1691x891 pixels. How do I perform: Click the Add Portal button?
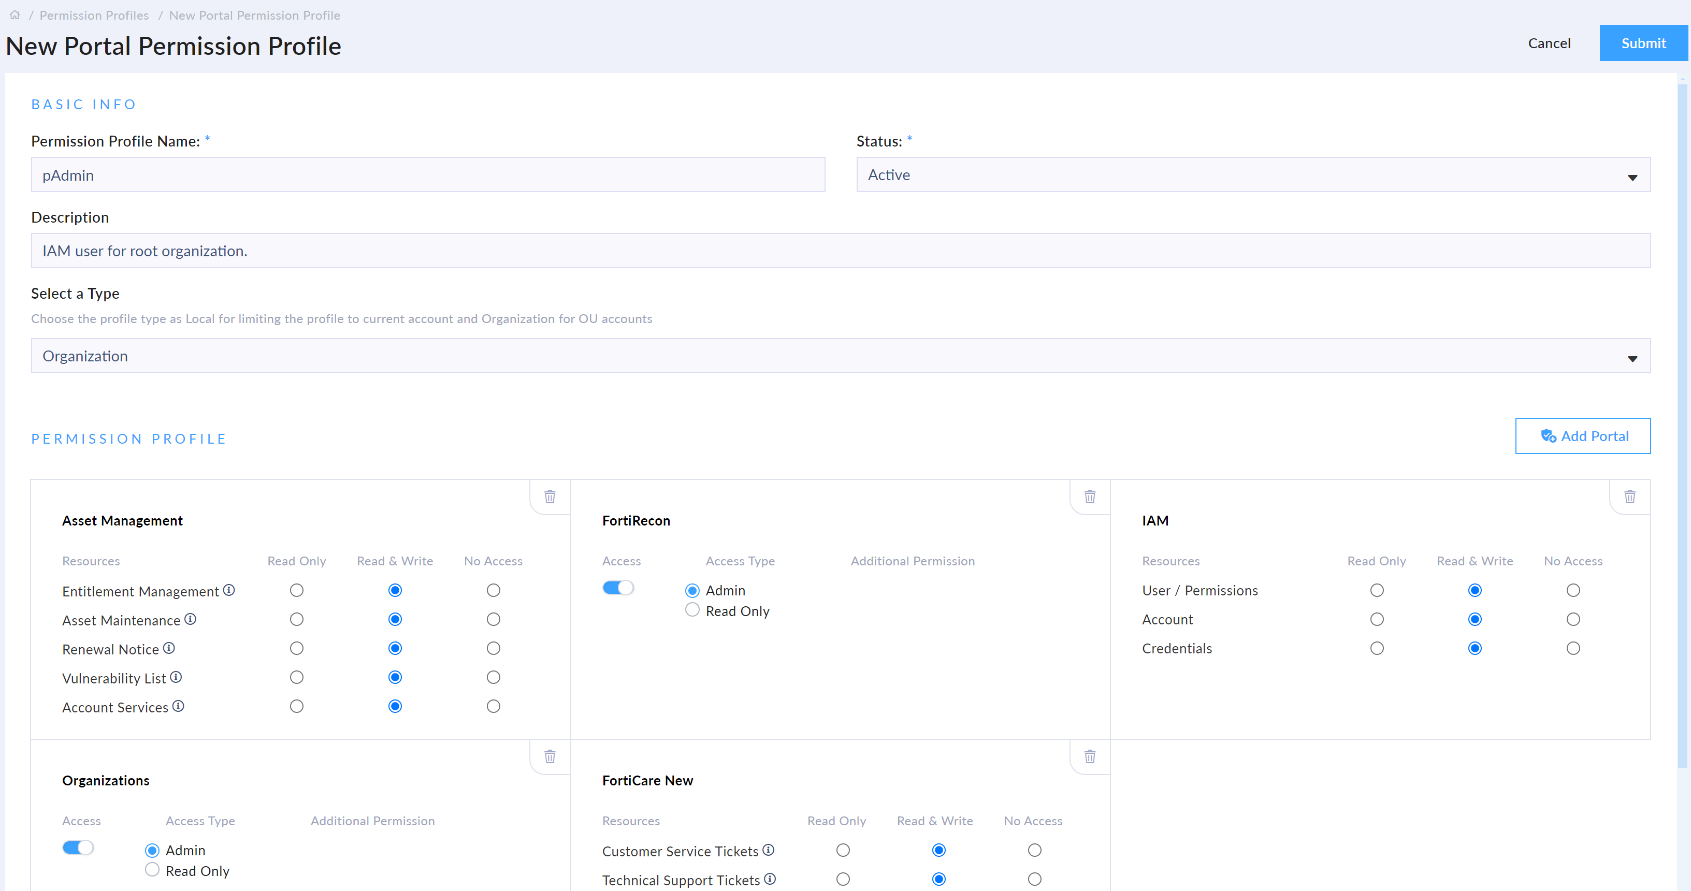(1583, 435)
